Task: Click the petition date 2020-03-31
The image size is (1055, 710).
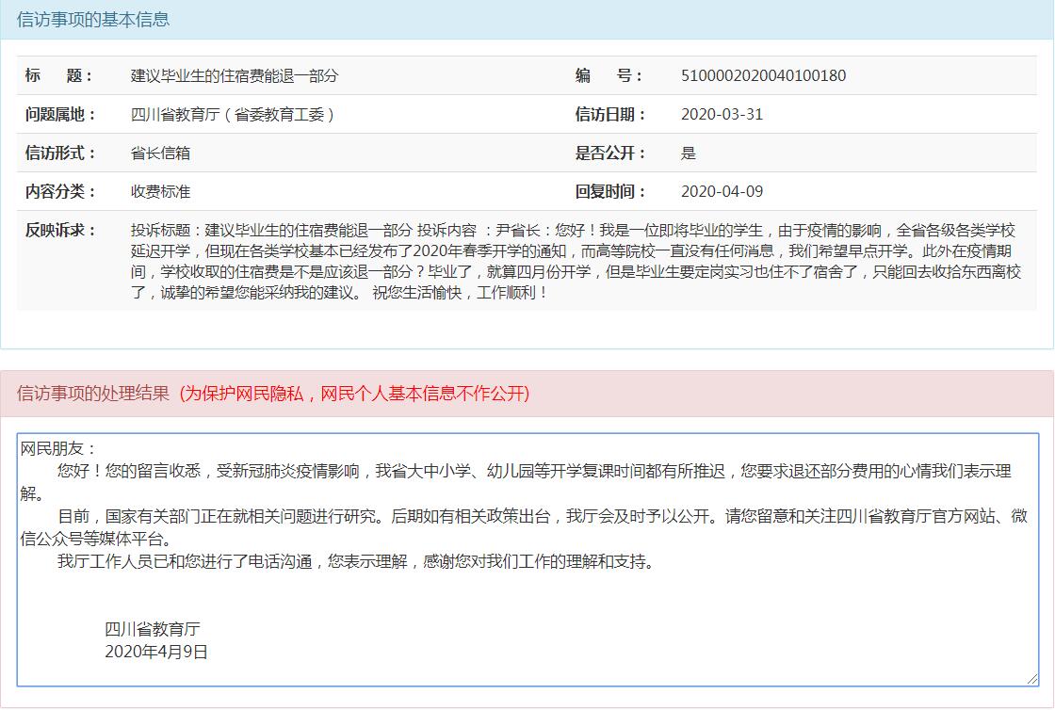Action: pyautogui.click(x=722, y=115)
